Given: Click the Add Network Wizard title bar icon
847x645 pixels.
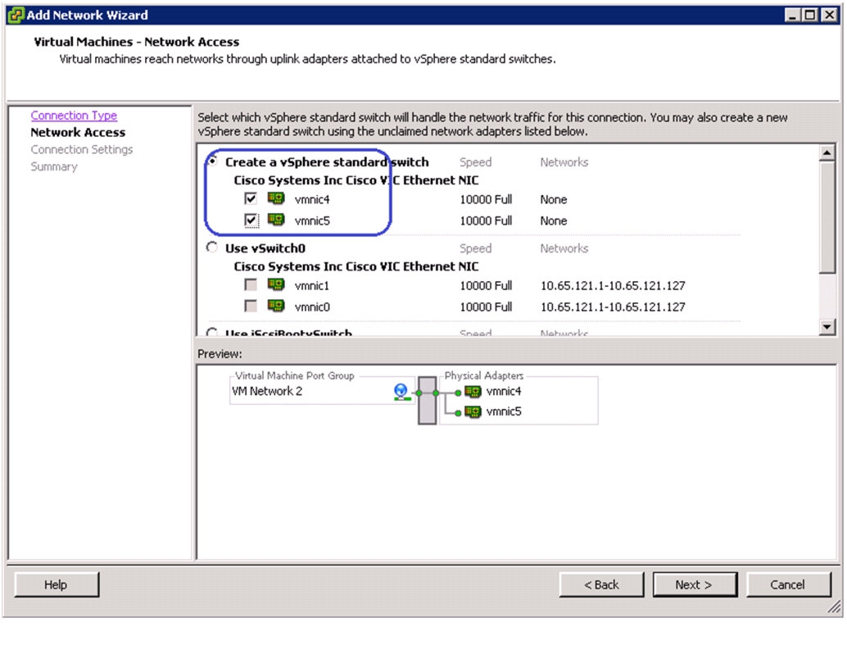Looking at the screenshot, I should point(16,15).
